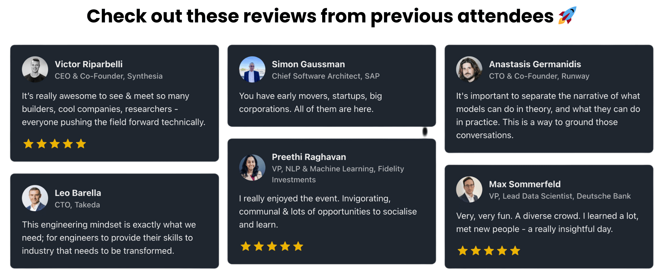663x276 pixels.
Task: Click the name Victor Riparbelli
Action: click(88, 64)
